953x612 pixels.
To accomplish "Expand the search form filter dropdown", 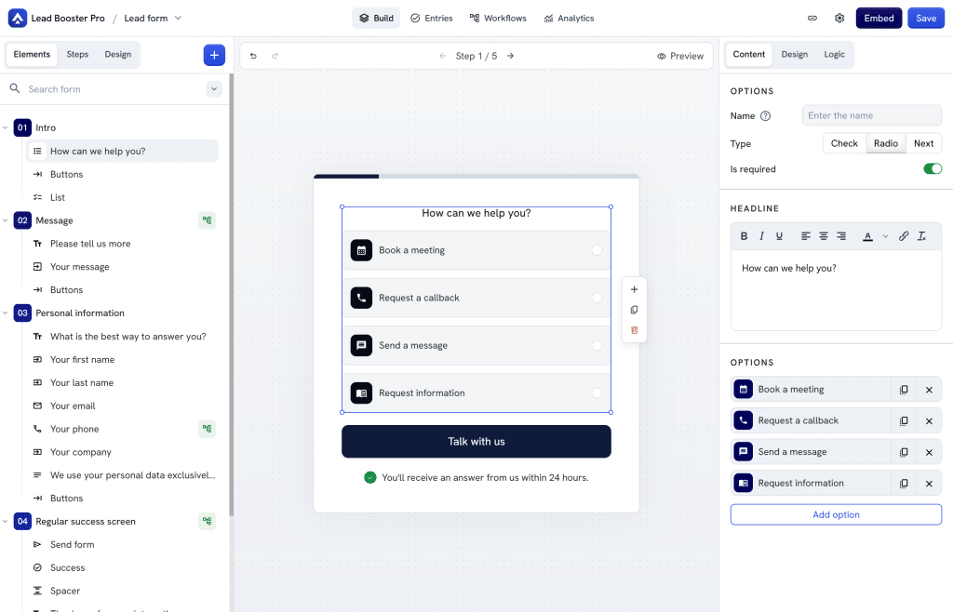I will coord(214,89).
